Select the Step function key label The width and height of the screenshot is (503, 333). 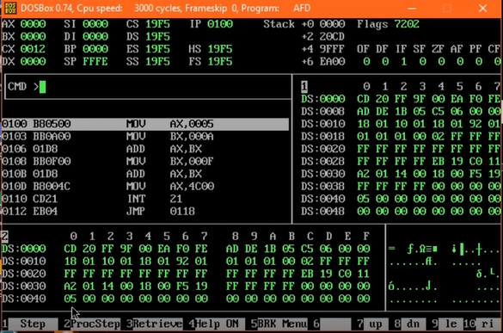[33, 324]
